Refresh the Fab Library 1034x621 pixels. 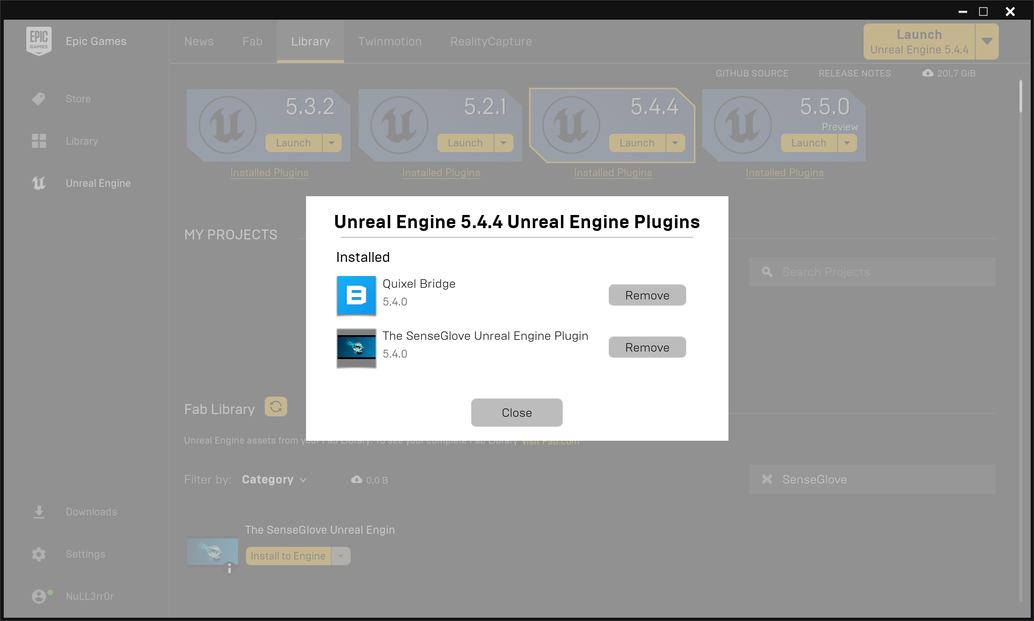click(276, 407)
